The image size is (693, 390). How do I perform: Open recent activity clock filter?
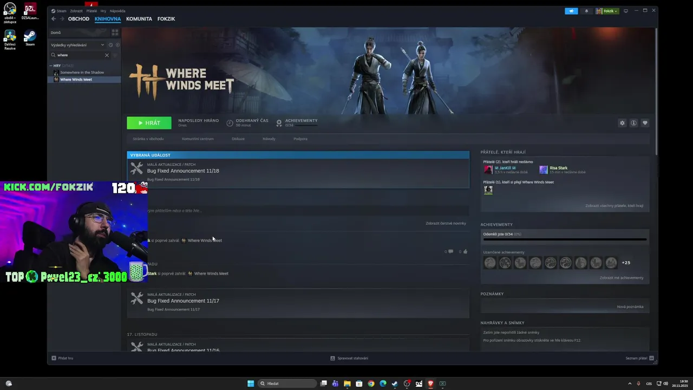pos(110,45)
